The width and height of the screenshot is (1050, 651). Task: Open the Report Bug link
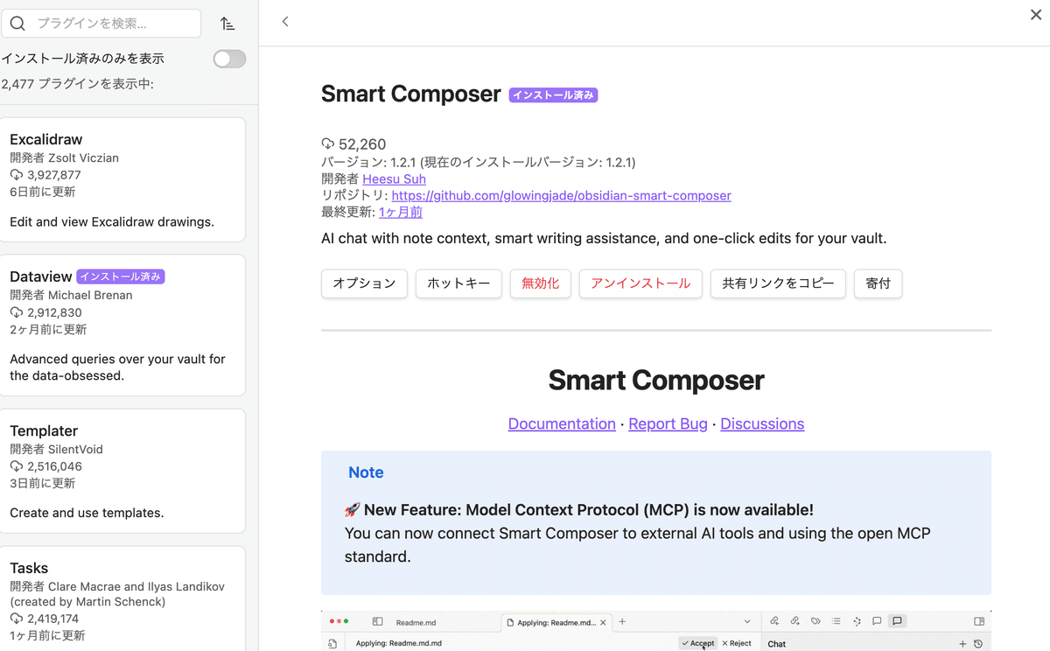point(668,423)
